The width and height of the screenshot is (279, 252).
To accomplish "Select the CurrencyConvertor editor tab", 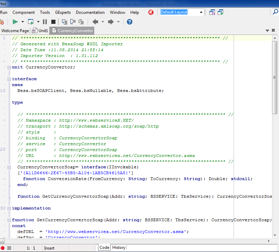I will click(72, 31).
